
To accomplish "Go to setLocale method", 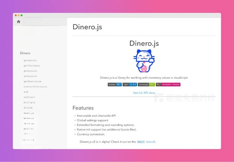I will point(30,76).
